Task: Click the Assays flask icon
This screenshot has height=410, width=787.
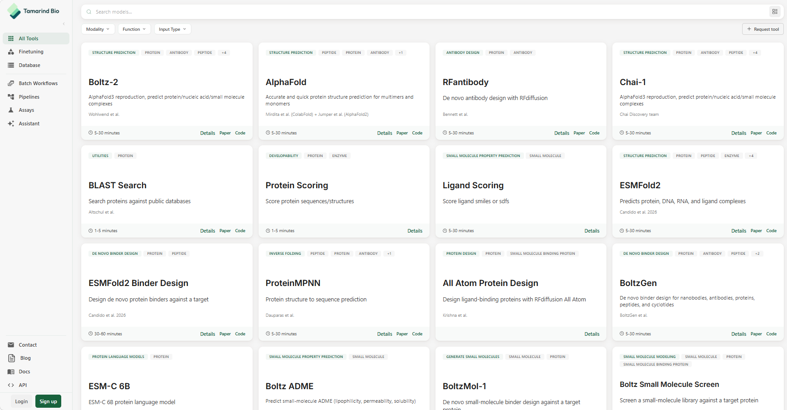Action: (x=11, y=110)
